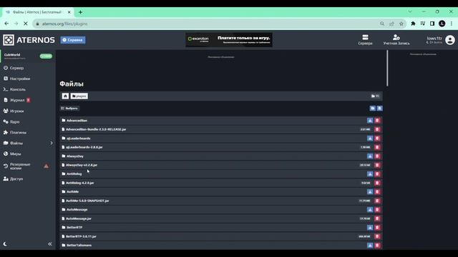Open the BetterTalismans folder

(79, 246)
